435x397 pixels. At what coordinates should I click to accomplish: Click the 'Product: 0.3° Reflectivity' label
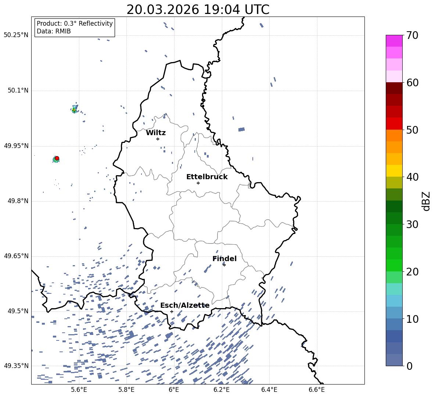(x=75, y=23)
